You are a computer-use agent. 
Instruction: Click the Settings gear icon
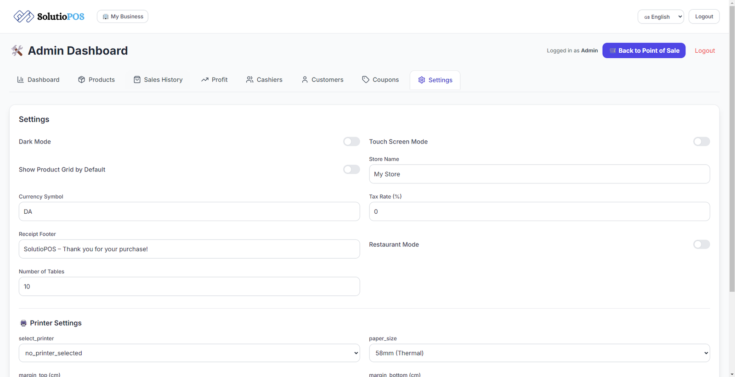tap(422, 80)
